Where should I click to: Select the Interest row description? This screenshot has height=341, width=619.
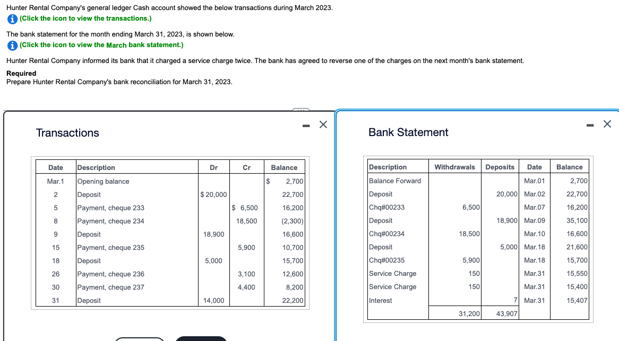(x=381, y=301)
